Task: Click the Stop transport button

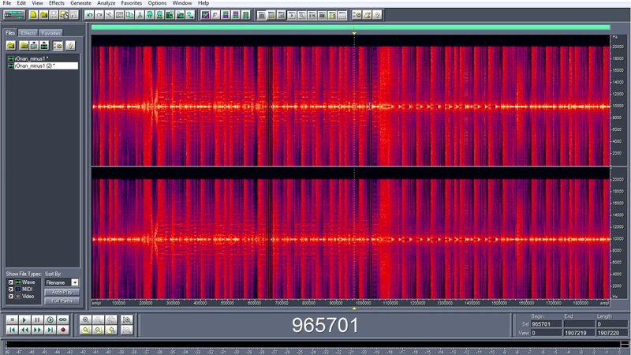Action: pos(12,319)
